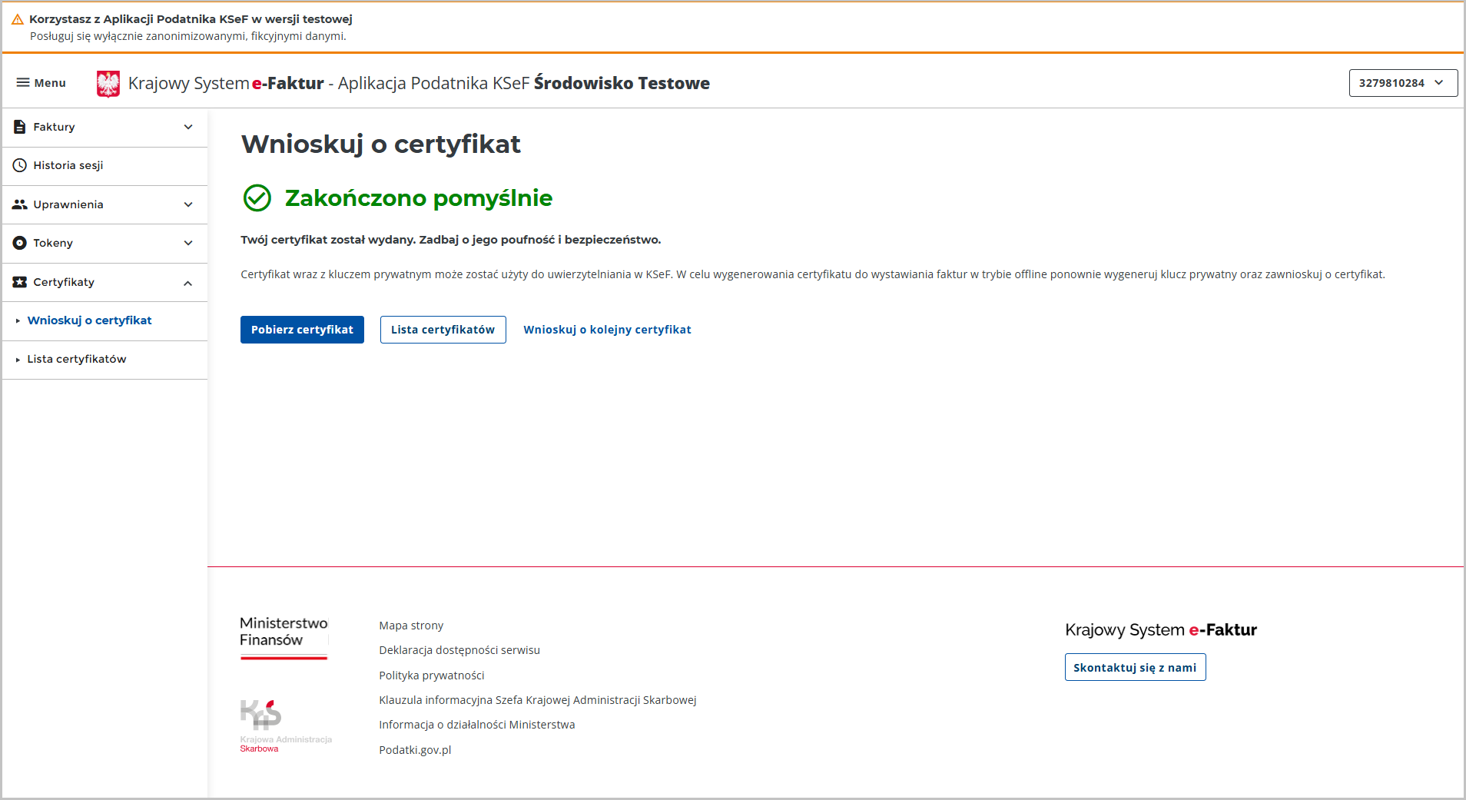Open the NIP 3279810284 dropdown
This screenshot has width=1466, height=800.
[x=1402, y=83]
